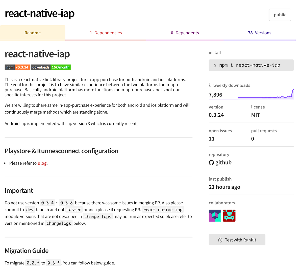Screen dimensions: 303x271
Task: Stay on the Readme tab
Action: coord(33,33)
